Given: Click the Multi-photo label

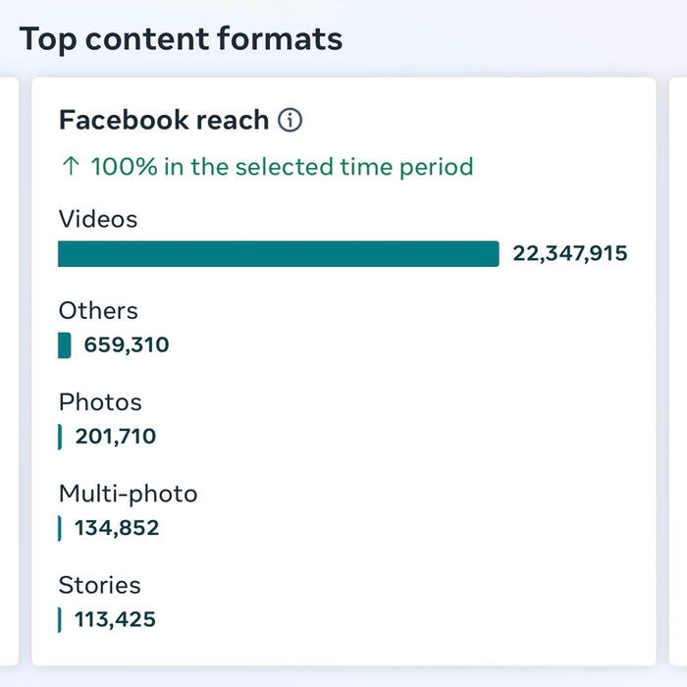Looking at the screenshot, I should [128, 494].
